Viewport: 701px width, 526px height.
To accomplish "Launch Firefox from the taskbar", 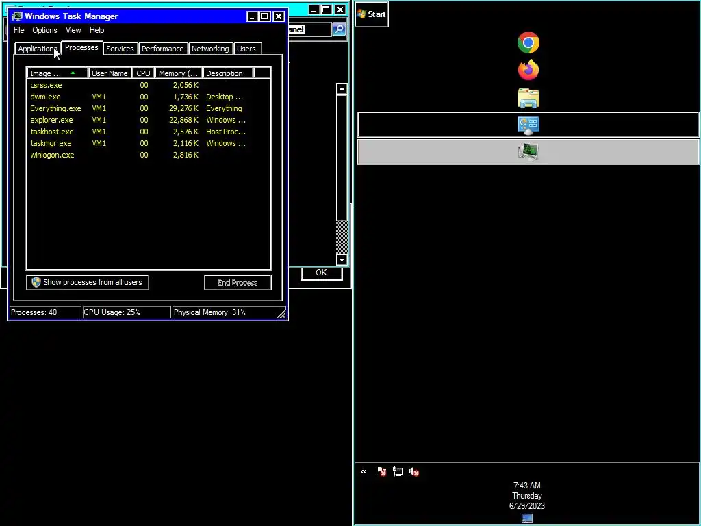I will coord(528,71).
